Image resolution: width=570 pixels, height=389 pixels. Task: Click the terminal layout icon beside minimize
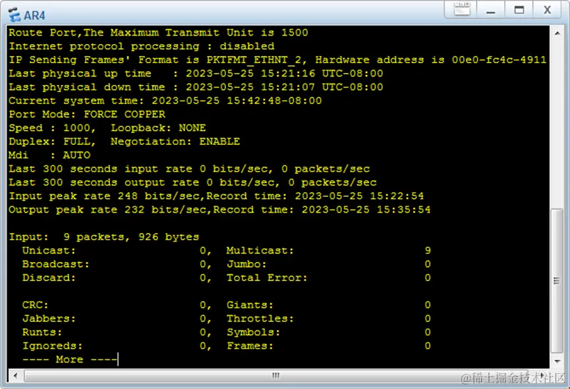[462, 9]
